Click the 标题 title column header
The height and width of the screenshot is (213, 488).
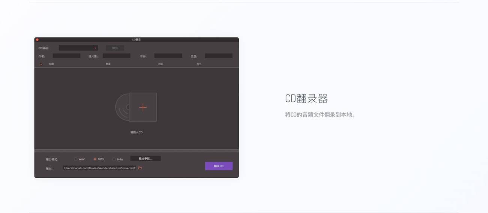coord(51,64)
